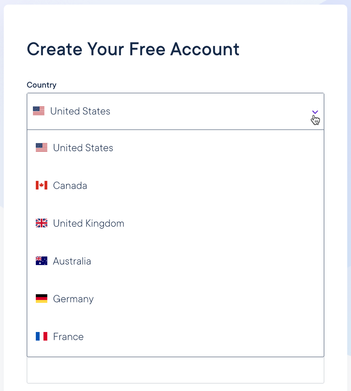Click the United States flag in the options list
The height and width of the screenshot is (391, 351).
pos(41,148)
